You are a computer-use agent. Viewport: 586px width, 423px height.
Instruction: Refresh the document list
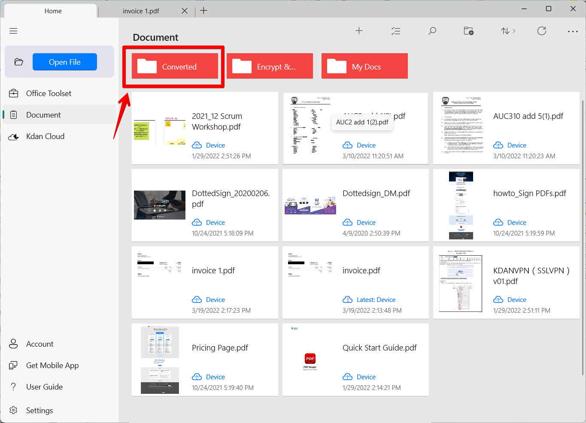(542, 31)
